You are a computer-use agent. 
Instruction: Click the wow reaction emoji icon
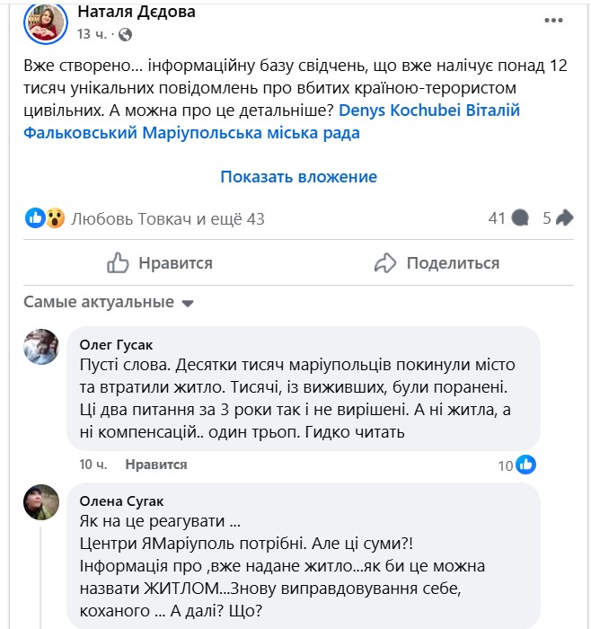coord(55,217)
